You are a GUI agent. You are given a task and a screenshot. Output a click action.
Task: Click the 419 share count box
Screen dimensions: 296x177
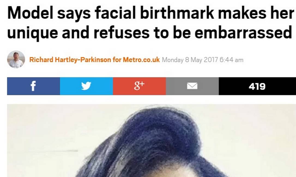(257, 86)
